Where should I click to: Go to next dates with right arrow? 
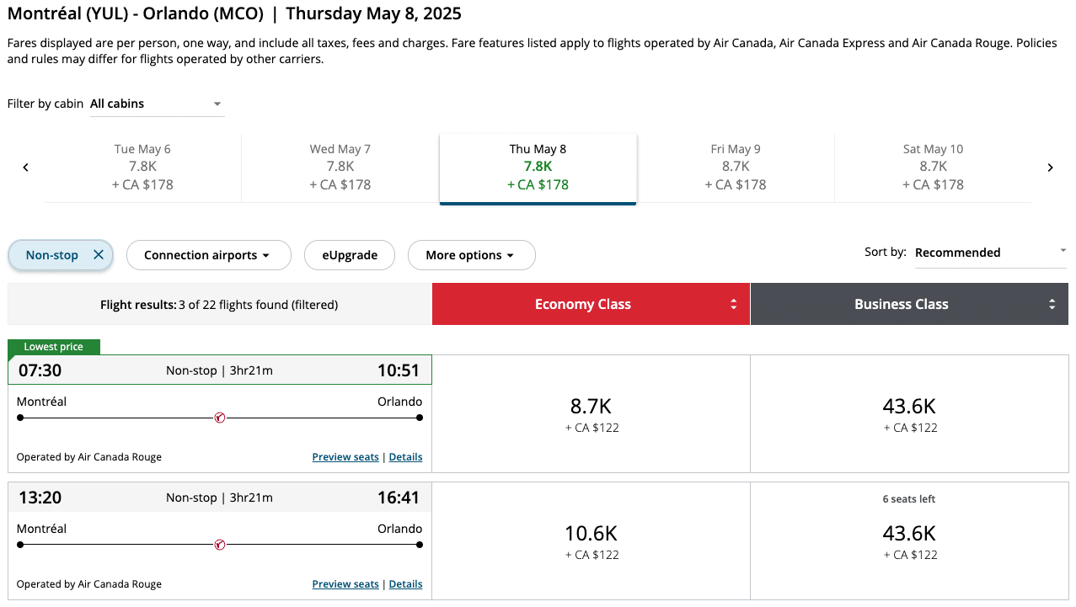pyautogui.click(x=1050, y=168)
